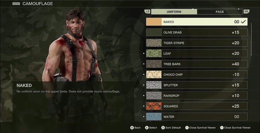Click the RB shoulder button icon
The image size is (260, 133).
(246, 11)
